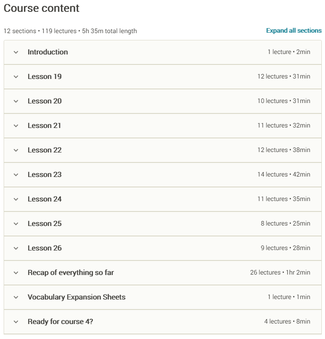The width and height of the screenshot is (325, 339).
Task: Click the down-arrow icon next to Lesson 24
Action: point(16,199)
